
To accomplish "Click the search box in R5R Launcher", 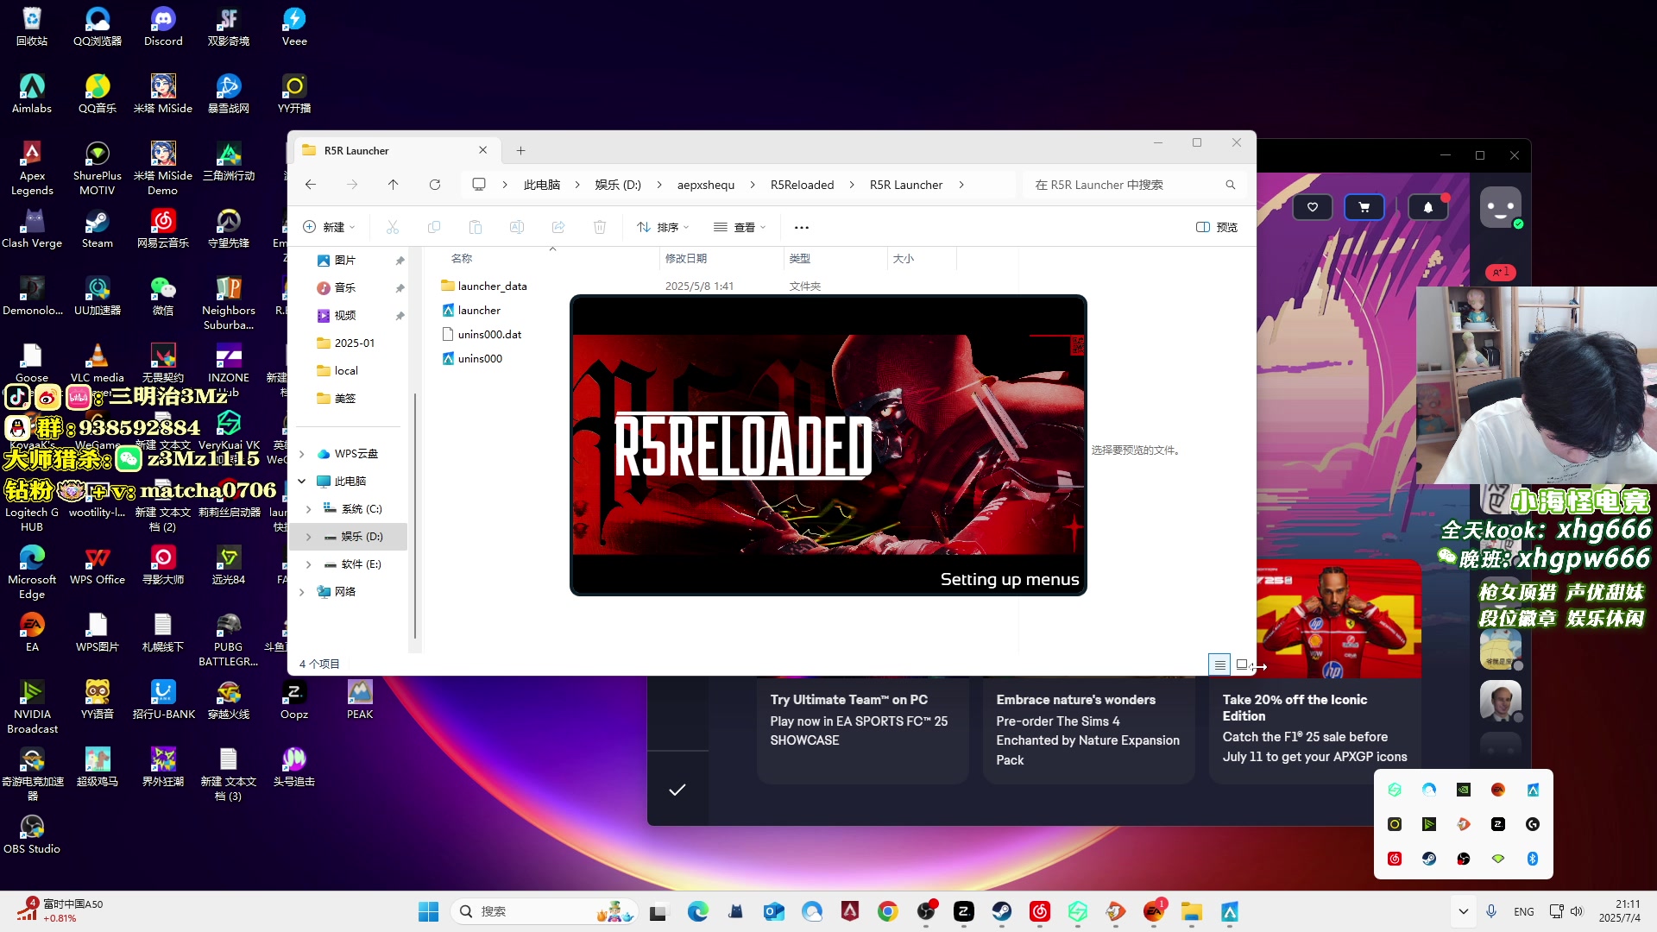I will click(1133, 185).
